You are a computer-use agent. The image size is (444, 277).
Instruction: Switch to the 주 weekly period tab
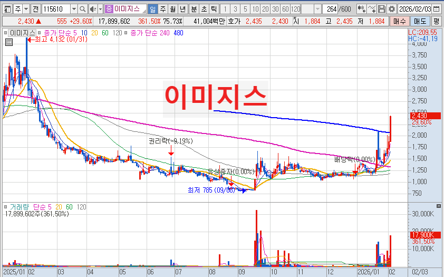(163, 9)
